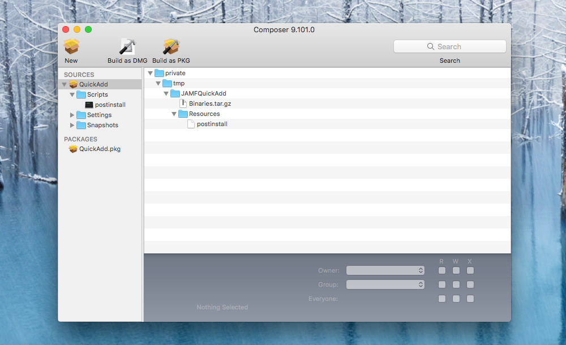Click the Build as PKG icon
The width and height of the screenshot is (566, 345).
(171, 47)
